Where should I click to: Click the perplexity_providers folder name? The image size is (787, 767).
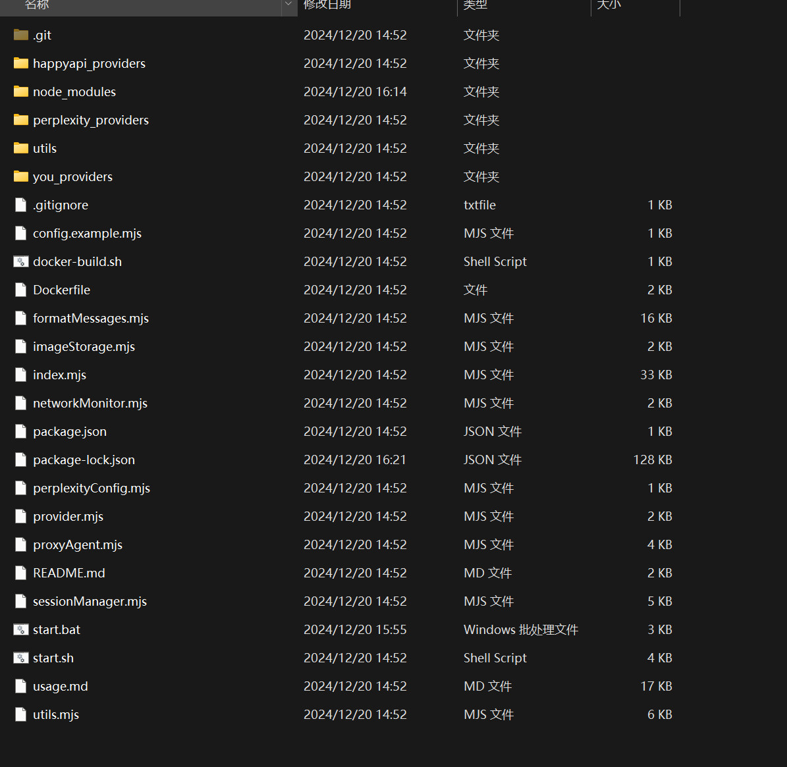pos(91,120)
